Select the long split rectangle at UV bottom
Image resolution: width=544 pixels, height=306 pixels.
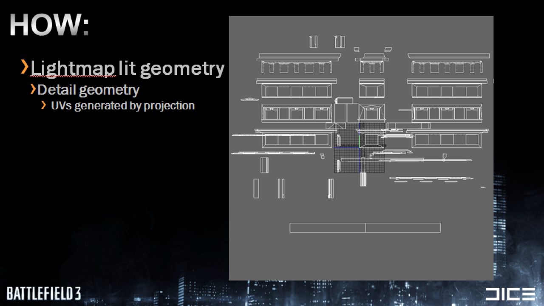365,227
